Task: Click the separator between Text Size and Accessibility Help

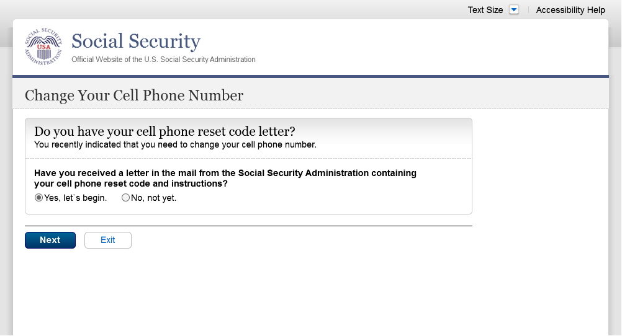Action: (528, 10)
